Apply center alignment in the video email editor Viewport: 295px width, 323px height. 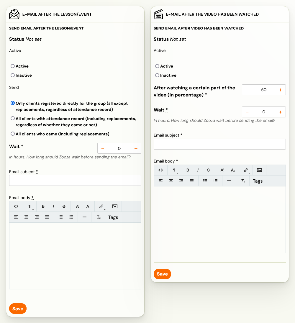171,181
